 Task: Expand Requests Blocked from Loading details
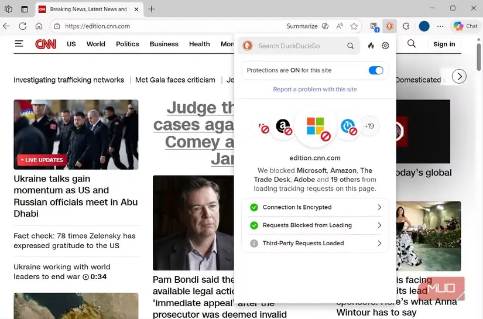pos(315,225)
